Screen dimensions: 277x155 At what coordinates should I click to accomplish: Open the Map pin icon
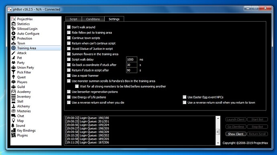(x=13, y=121)
